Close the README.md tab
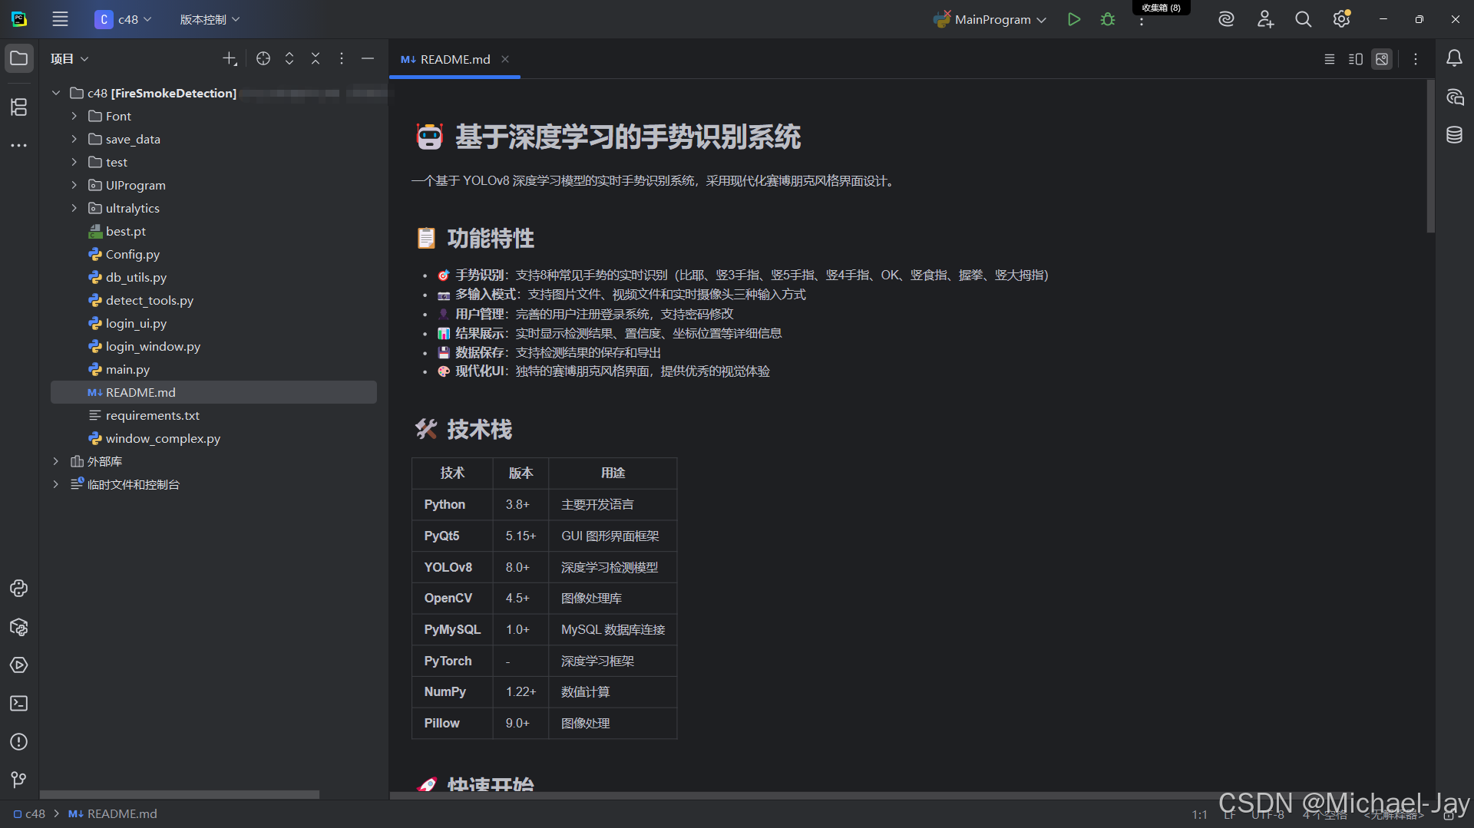Screen dimensions: 1474x828 pos(505,59)
